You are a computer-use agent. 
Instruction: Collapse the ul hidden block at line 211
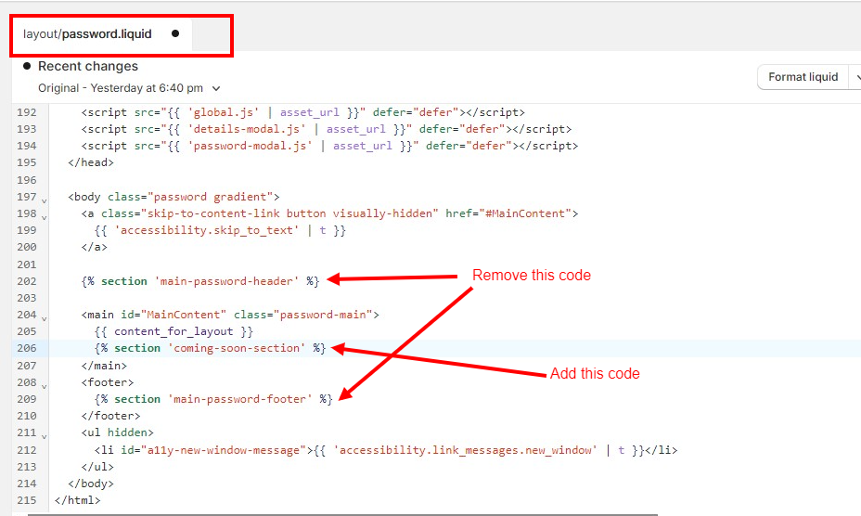point(44,436)
